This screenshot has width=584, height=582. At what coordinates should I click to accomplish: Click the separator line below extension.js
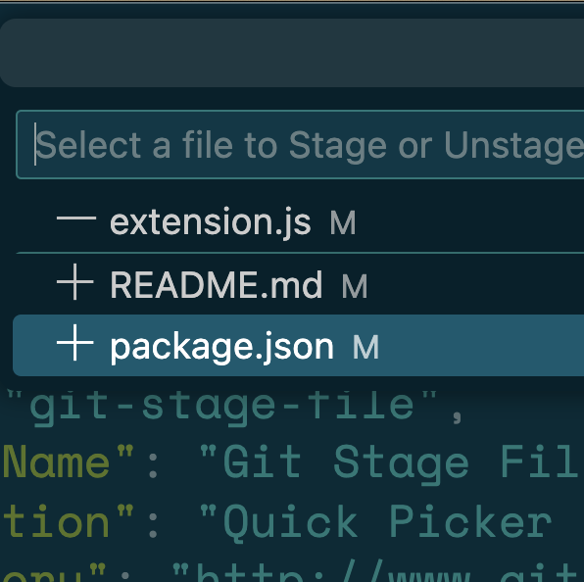click(300, 253)
